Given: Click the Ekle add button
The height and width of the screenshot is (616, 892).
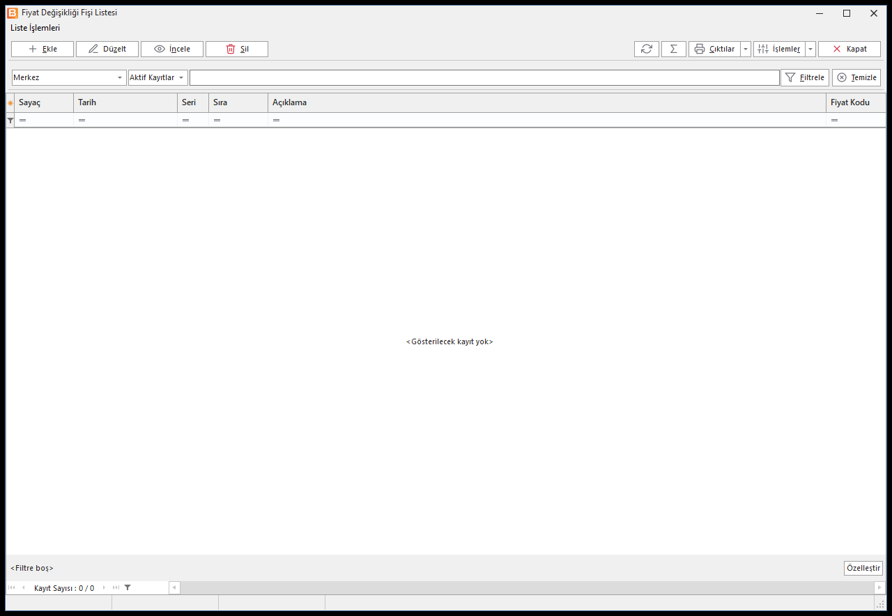Looking at the screenshot, I should [43, 49].
